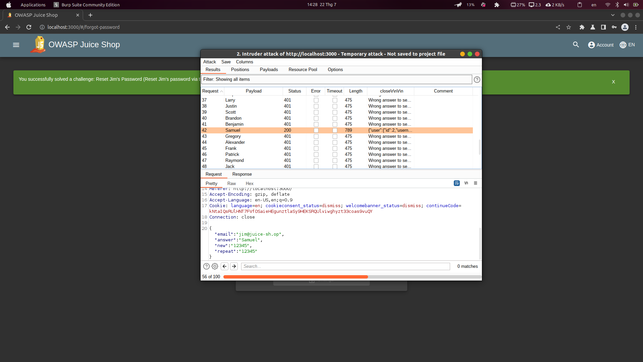Open the Applications menu in top panel
The image size is (643, 362).
coord(33,5)
